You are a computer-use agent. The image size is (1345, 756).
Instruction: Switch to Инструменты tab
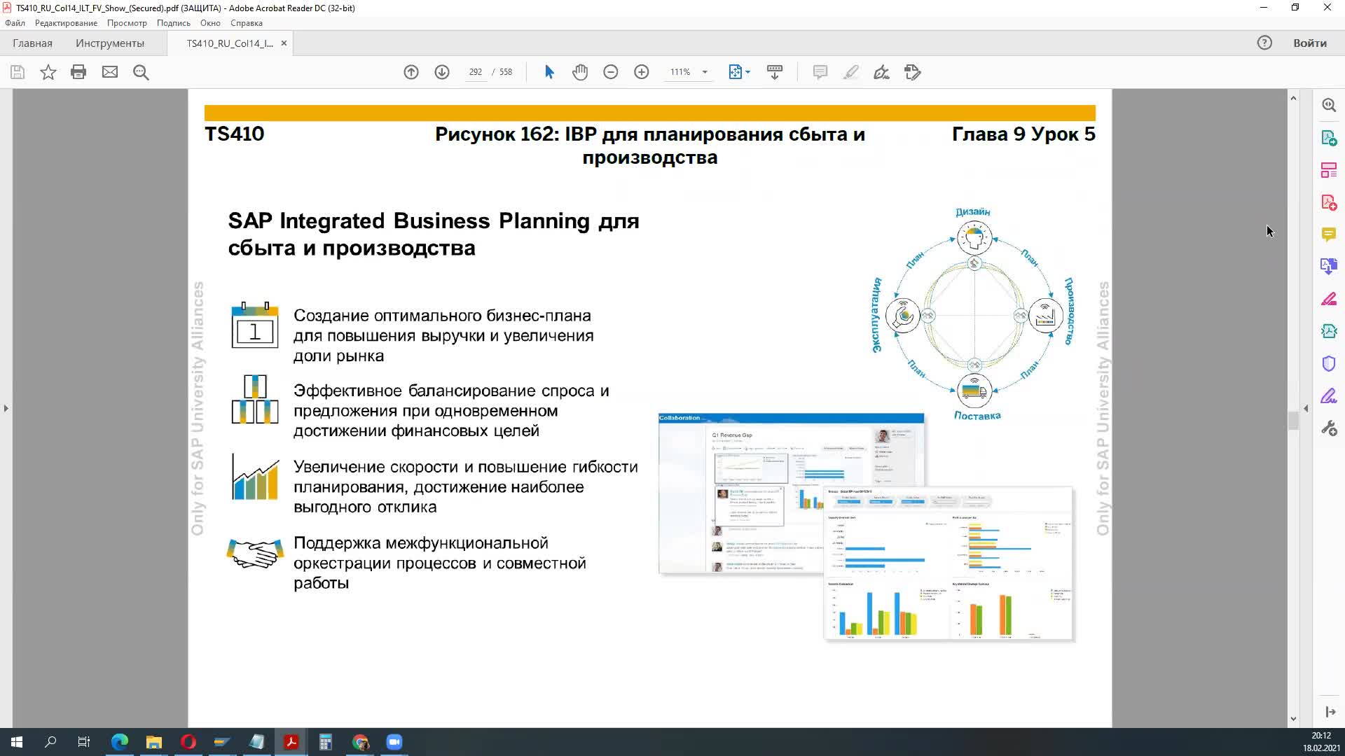pos(110,43)
